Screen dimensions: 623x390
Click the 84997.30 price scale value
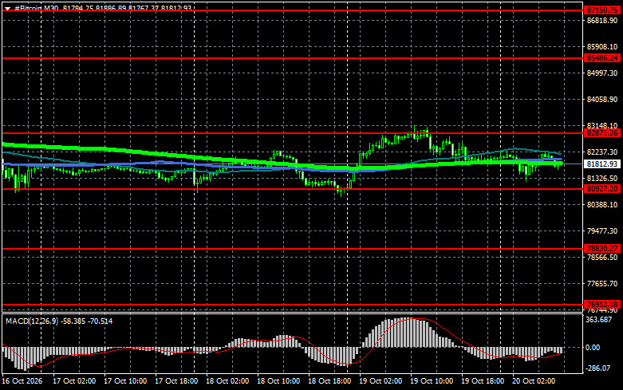pos(602,73)
